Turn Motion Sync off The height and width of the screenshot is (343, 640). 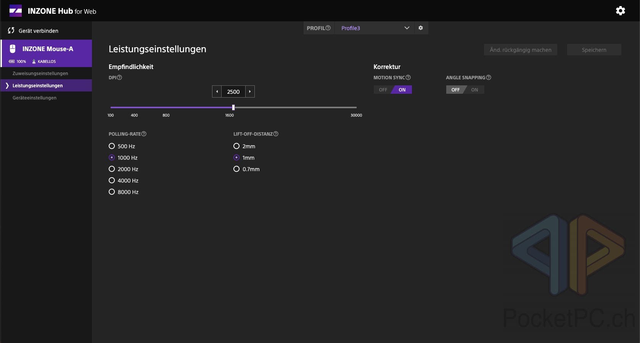pos(383,90)
